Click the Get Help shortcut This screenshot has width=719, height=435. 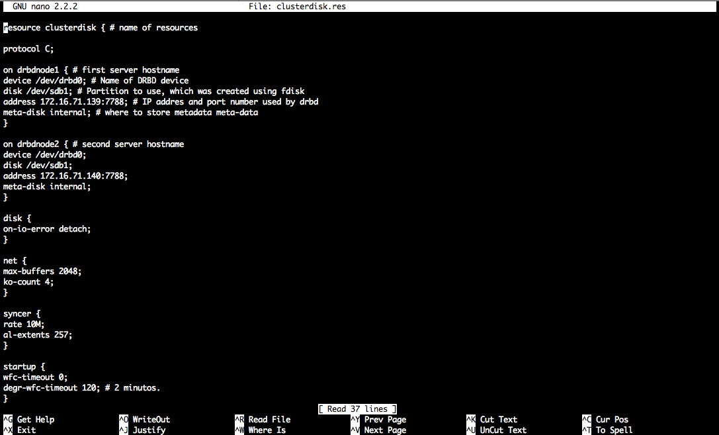coord(29,419)
